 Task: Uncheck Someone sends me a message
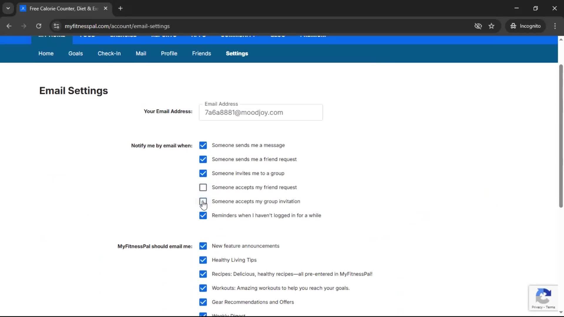pos(203,145)
